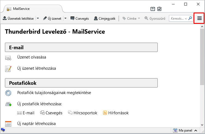Click the Üzenet olvasása link
This screenshot has height=134, width=205.
point(32,57)
